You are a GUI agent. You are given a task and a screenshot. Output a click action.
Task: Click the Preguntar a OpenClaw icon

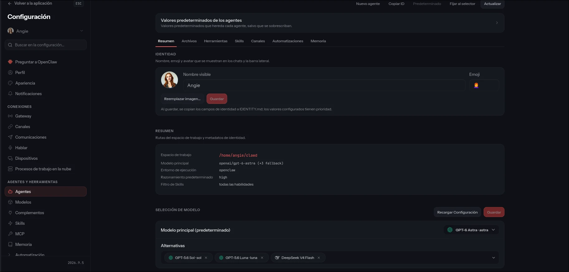[10, 62]
